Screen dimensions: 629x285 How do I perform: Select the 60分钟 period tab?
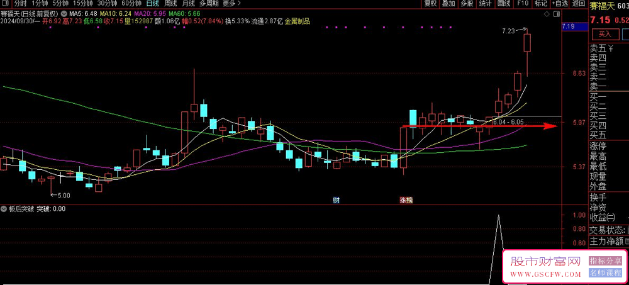pyautogui.click(x=131, y=4)
